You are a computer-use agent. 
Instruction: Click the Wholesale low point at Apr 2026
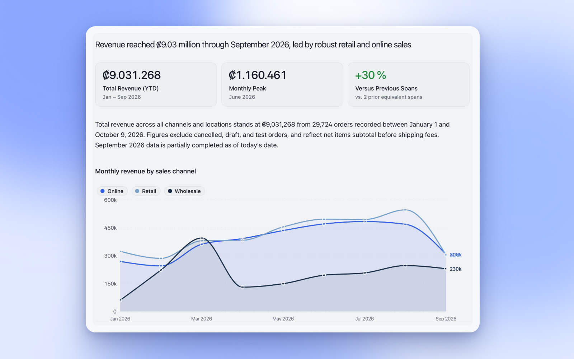click(x=243, y=287)
